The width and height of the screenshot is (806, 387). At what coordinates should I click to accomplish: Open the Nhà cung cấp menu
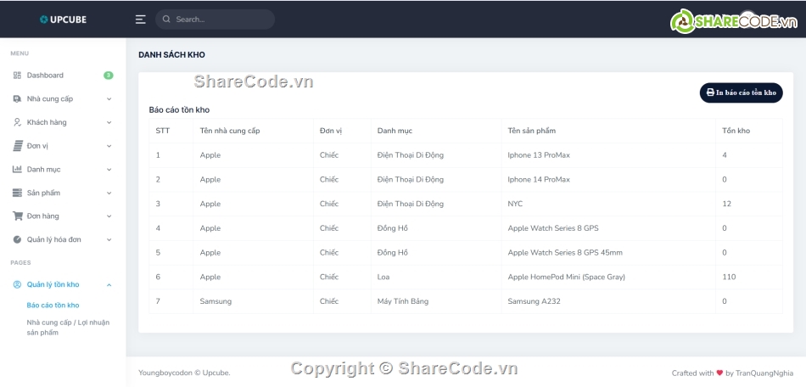pyautogui.click(x=63, y=98)
